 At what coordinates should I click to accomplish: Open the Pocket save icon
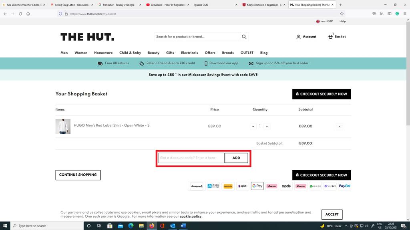(x=374, y=14)
